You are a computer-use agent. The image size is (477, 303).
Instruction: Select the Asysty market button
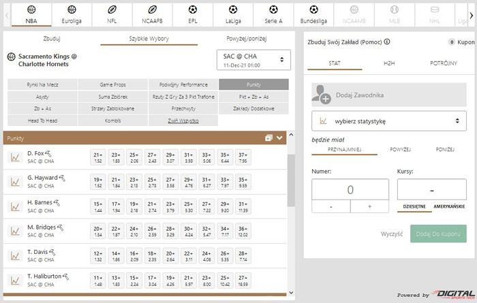(42, 97)
